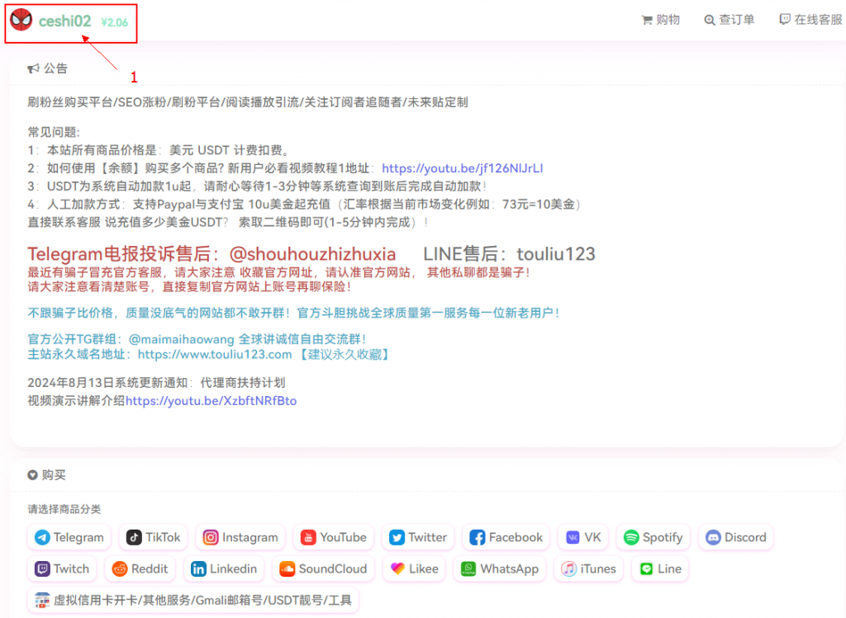Click the online support chat icon
This screenshot has height=618, width=846.
(785, 20)
